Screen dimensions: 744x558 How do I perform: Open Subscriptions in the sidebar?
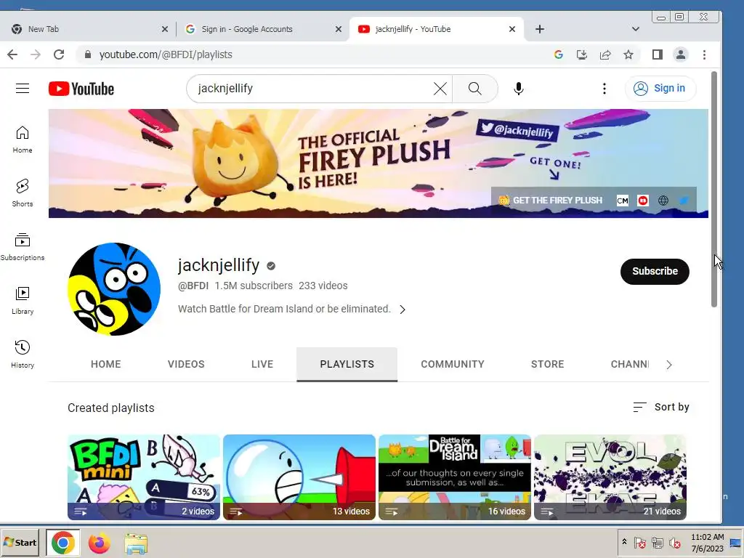[23, 247]
